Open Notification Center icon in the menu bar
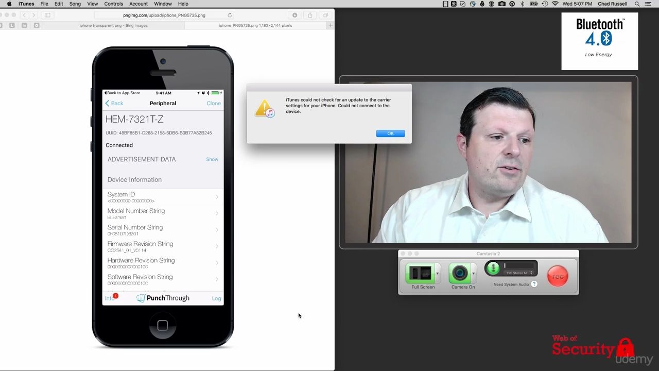 pyautogui.click(x=649, y=4)
